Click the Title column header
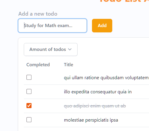 tap(68, 65)
